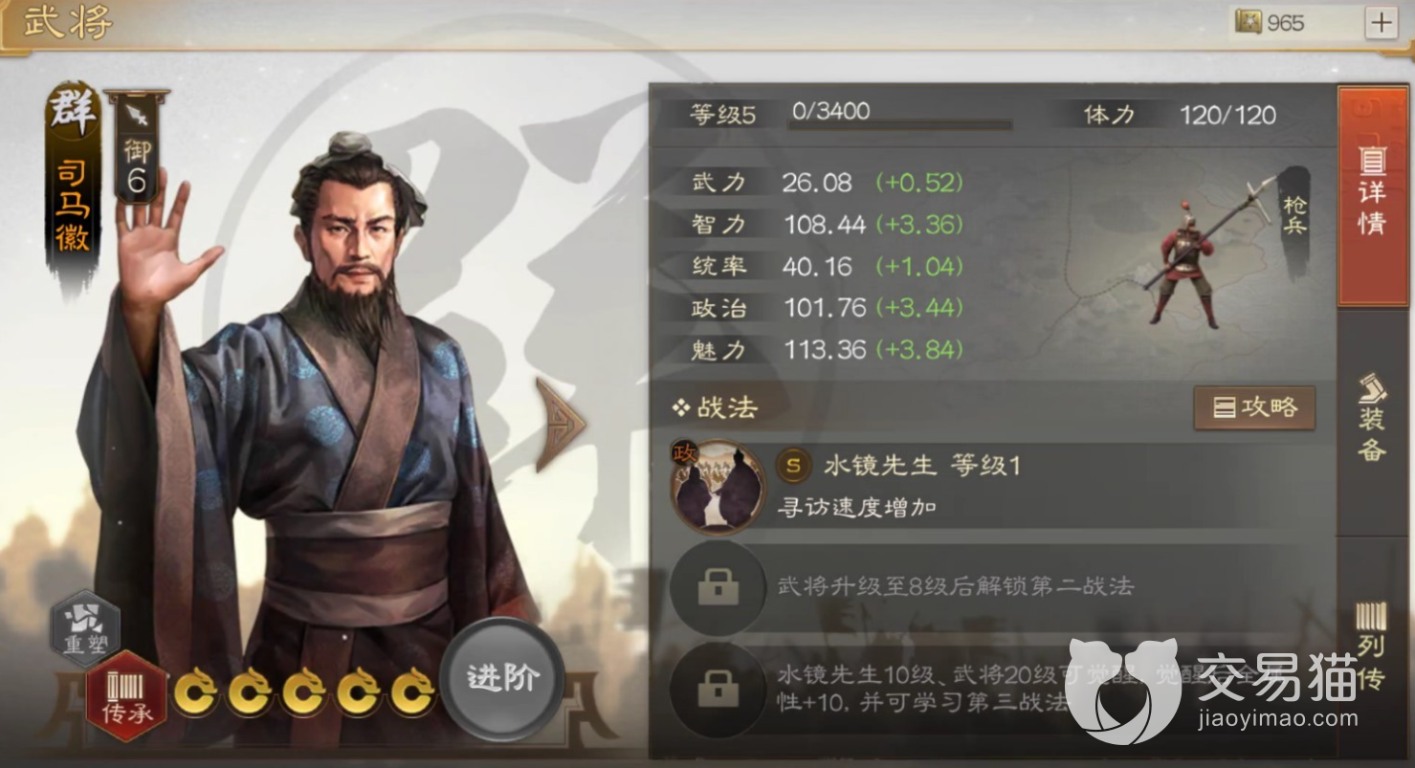Viewport: 1415px width, 768px height.
Task: Tap the plus icon beside 965 currency
Action: tap(1381, 23)
